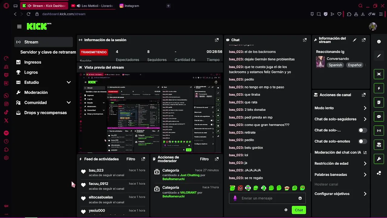
Task: Pop out the Feed de actividades panel
Action: [x=143, y=159]
